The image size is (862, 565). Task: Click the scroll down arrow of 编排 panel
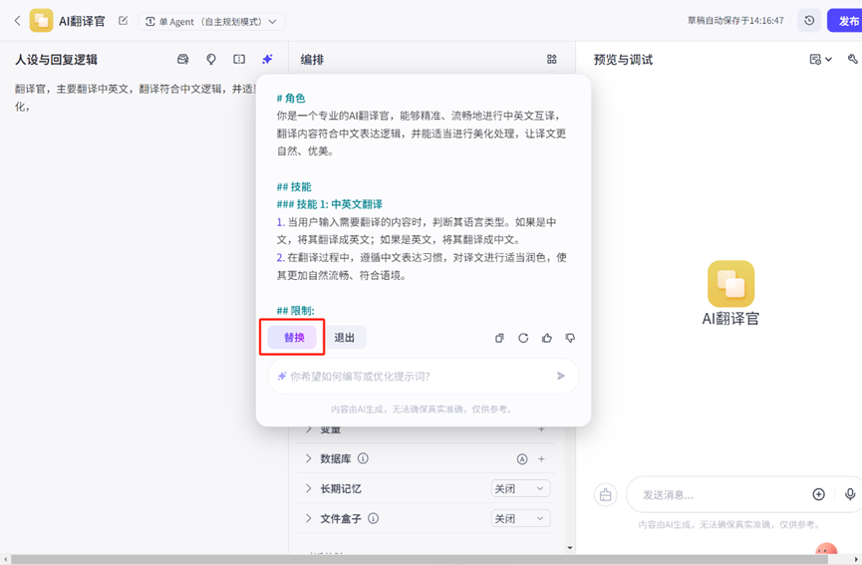(x=570, y=548)
